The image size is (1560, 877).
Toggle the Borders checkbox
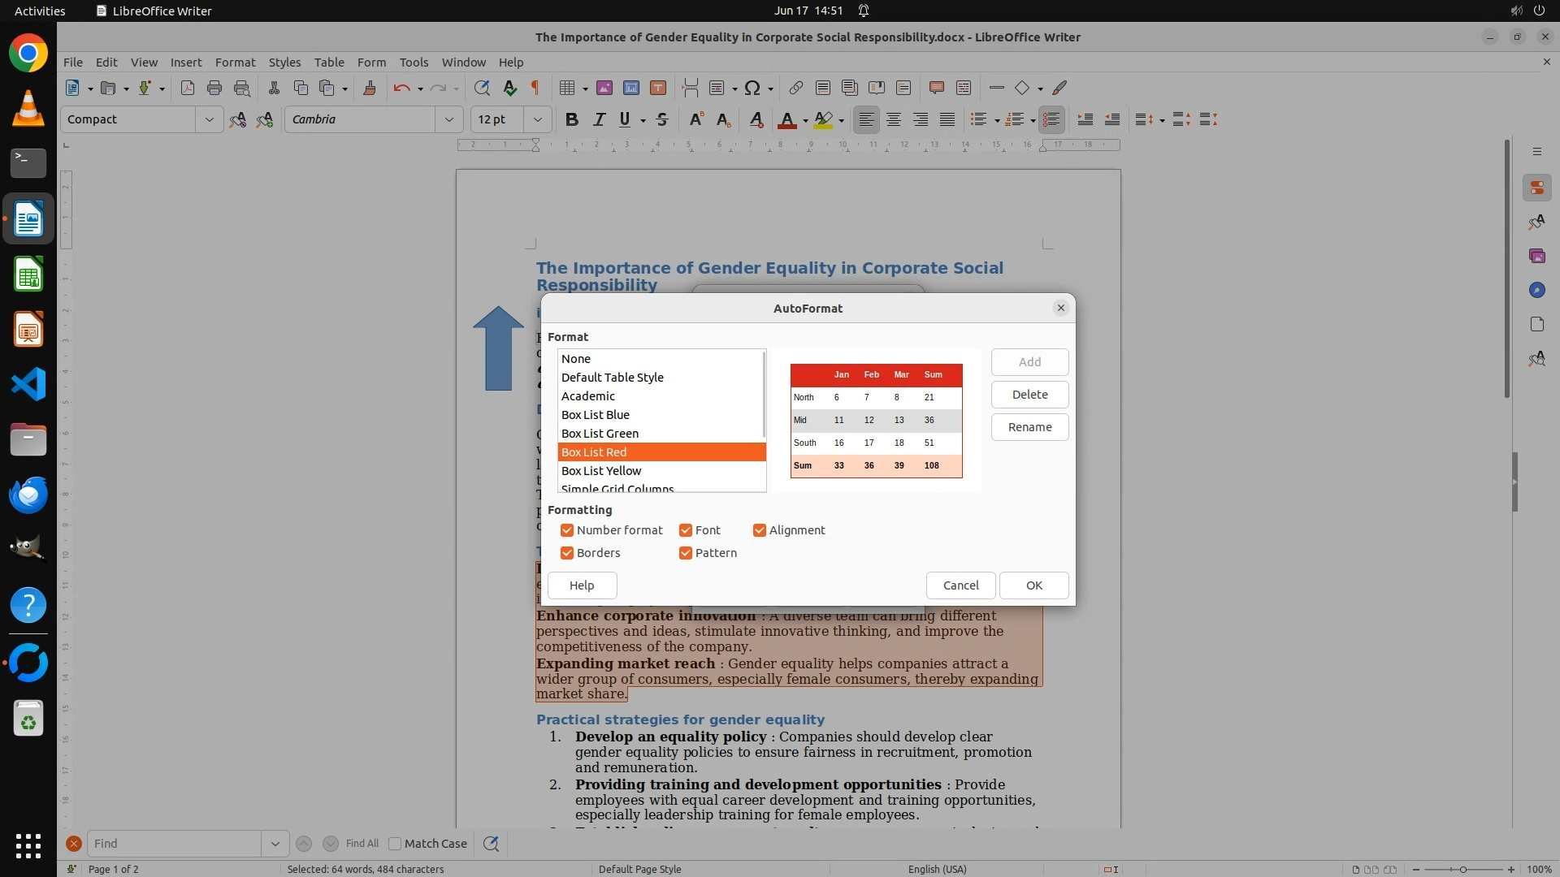click(567, 553)
